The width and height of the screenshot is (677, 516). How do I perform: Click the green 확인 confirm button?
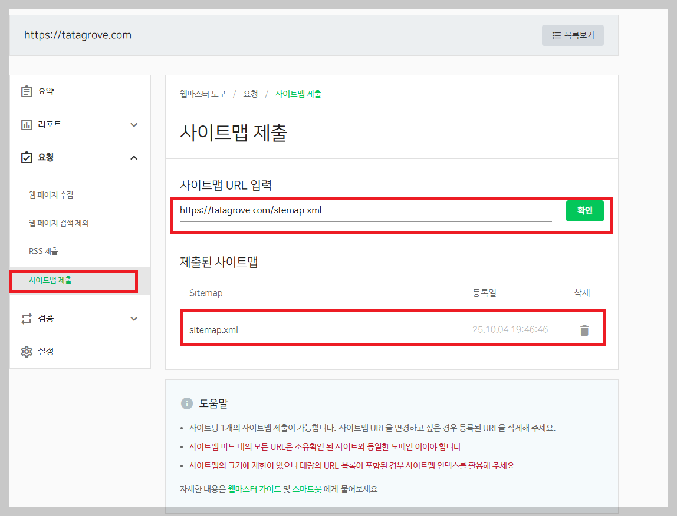click(584, 210)
